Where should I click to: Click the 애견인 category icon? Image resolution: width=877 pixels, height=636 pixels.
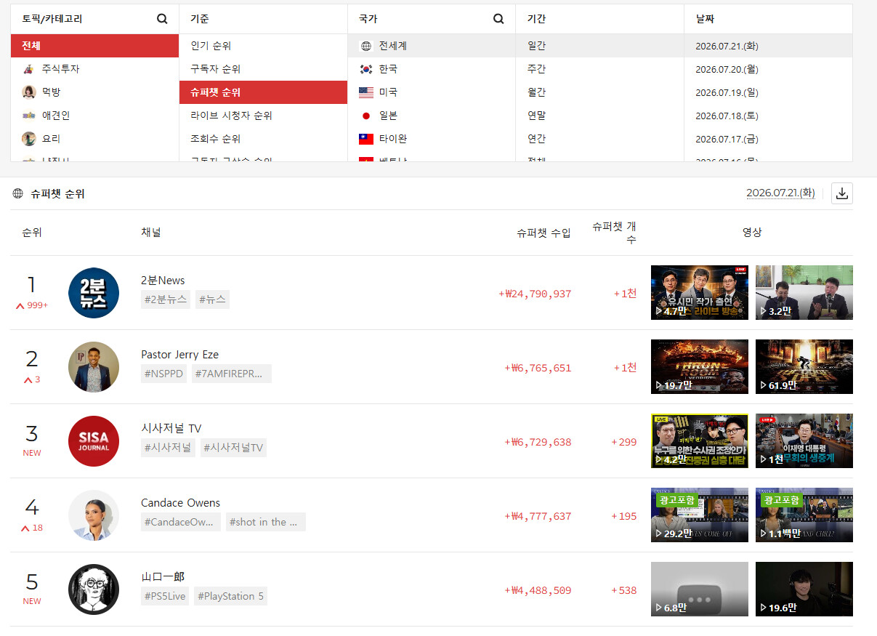click(x=28, y=116)
